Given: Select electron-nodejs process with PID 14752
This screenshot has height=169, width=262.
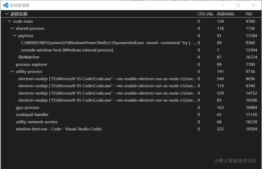Looking at the screenshot, I should [x=104, y=93].
